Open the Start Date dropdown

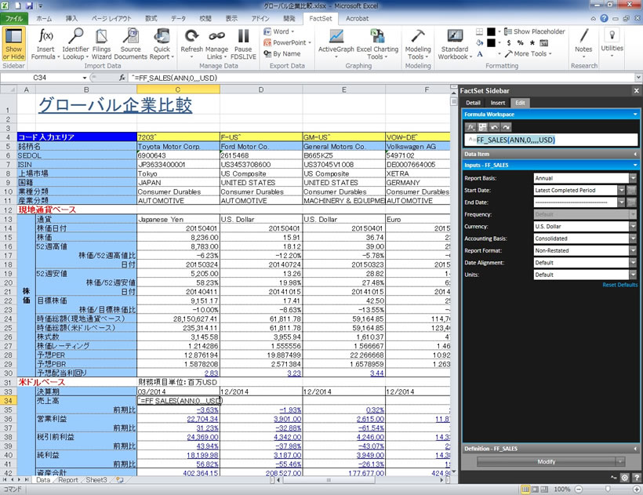pyautogui.click(x=621, y=191)
